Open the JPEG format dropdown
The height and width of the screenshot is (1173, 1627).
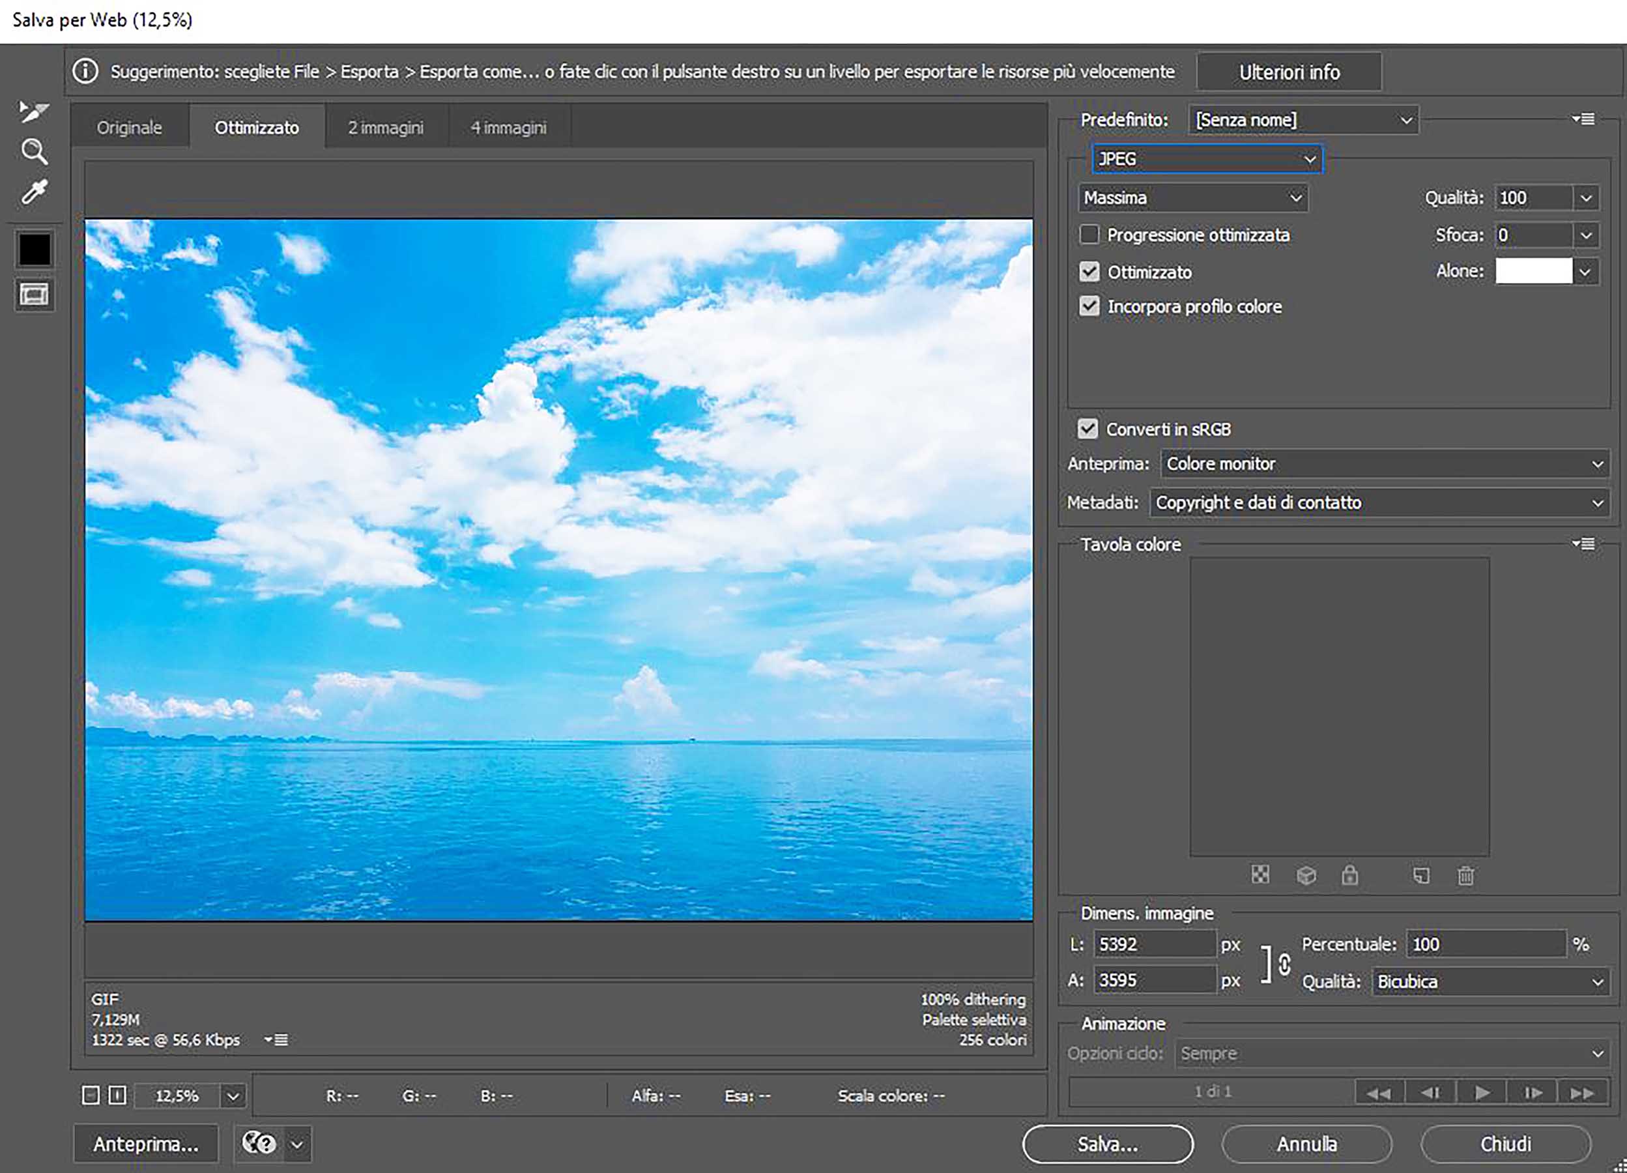tap(1207, 158)
